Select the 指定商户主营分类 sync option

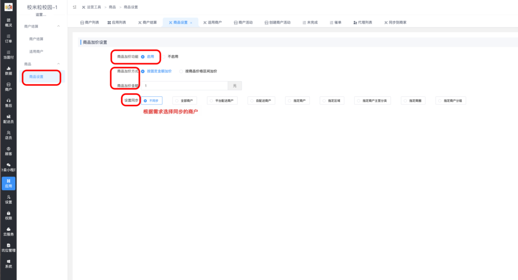click(x=372, y=101)
